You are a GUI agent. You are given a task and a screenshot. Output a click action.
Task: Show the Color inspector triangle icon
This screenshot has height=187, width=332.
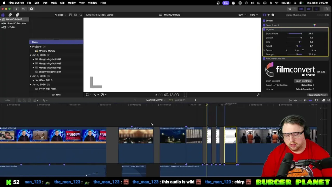268,15
